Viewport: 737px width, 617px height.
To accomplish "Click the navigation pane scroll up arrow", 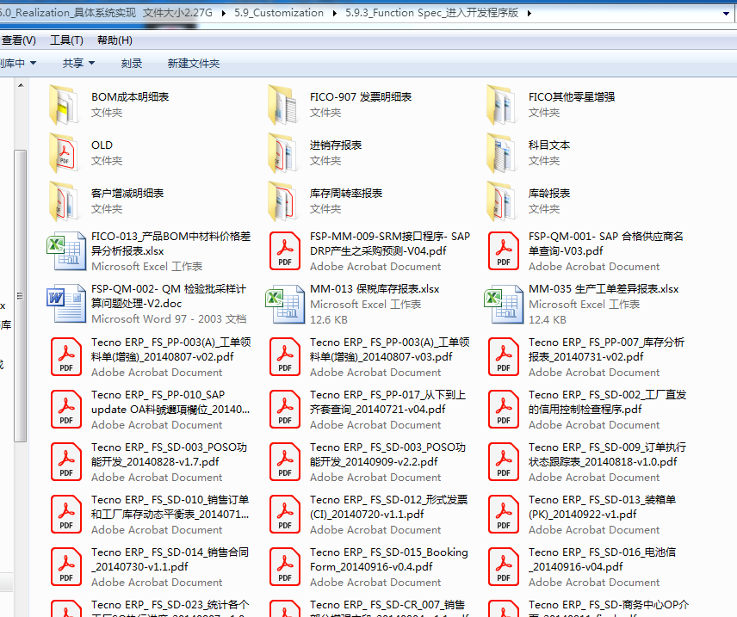I will click(x=21, y=85).
